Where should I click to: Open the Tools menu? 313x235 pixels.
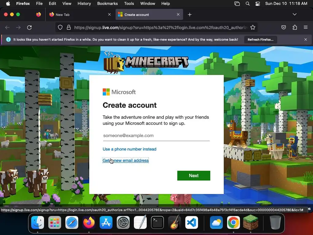pyautogui.click(x=129, y=3)
